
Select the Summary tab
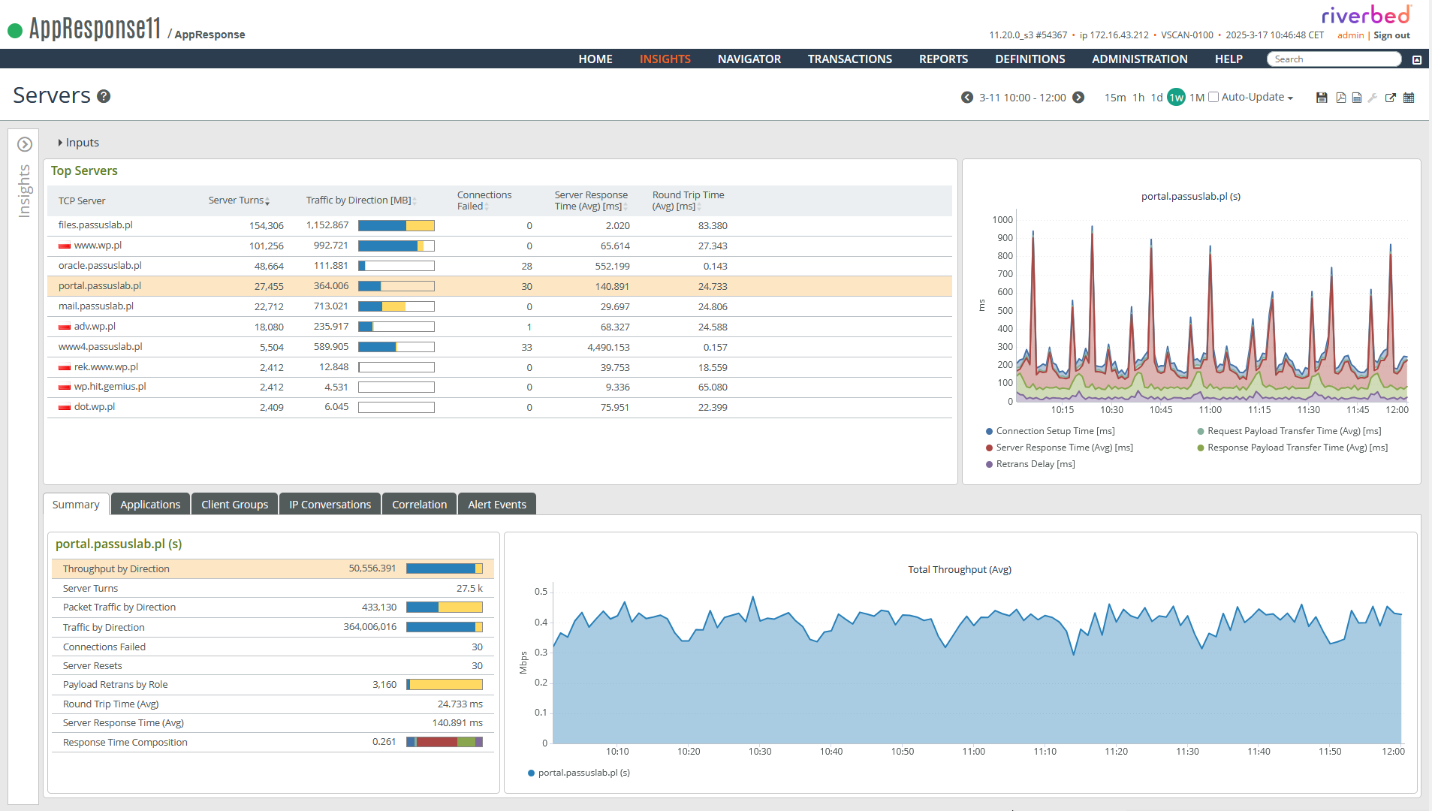(x=76, y=505)
